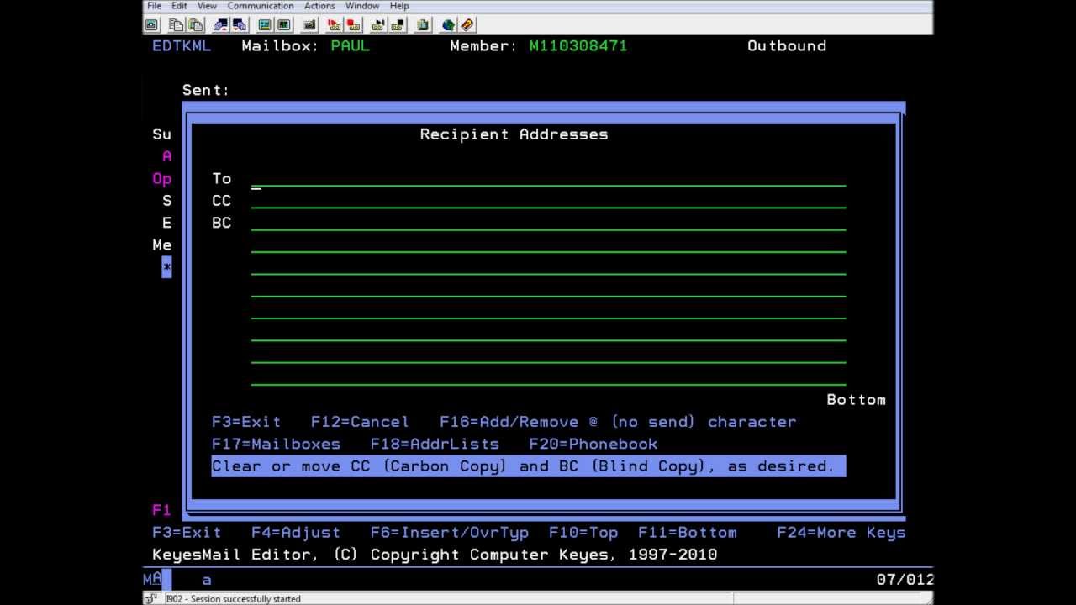
Task: Click the cursor position '07/012' indicator
Action: pos(905,580)
